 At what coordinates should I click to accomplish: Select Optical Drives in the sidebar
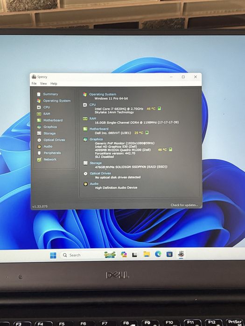pyautogui.click(x=54, y=140)
